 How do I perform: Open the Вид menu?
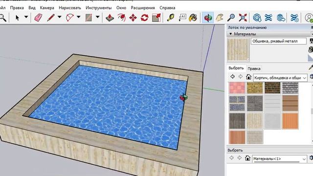(32, 8)
